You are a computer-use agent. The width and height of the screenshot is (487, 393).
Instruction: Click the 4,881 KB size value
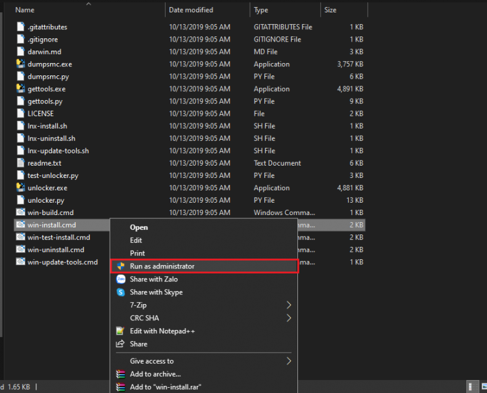[x=350, y=188]
